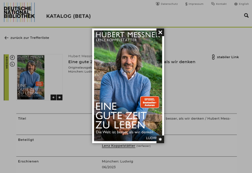Select the circled F media icon

point(12,57)
